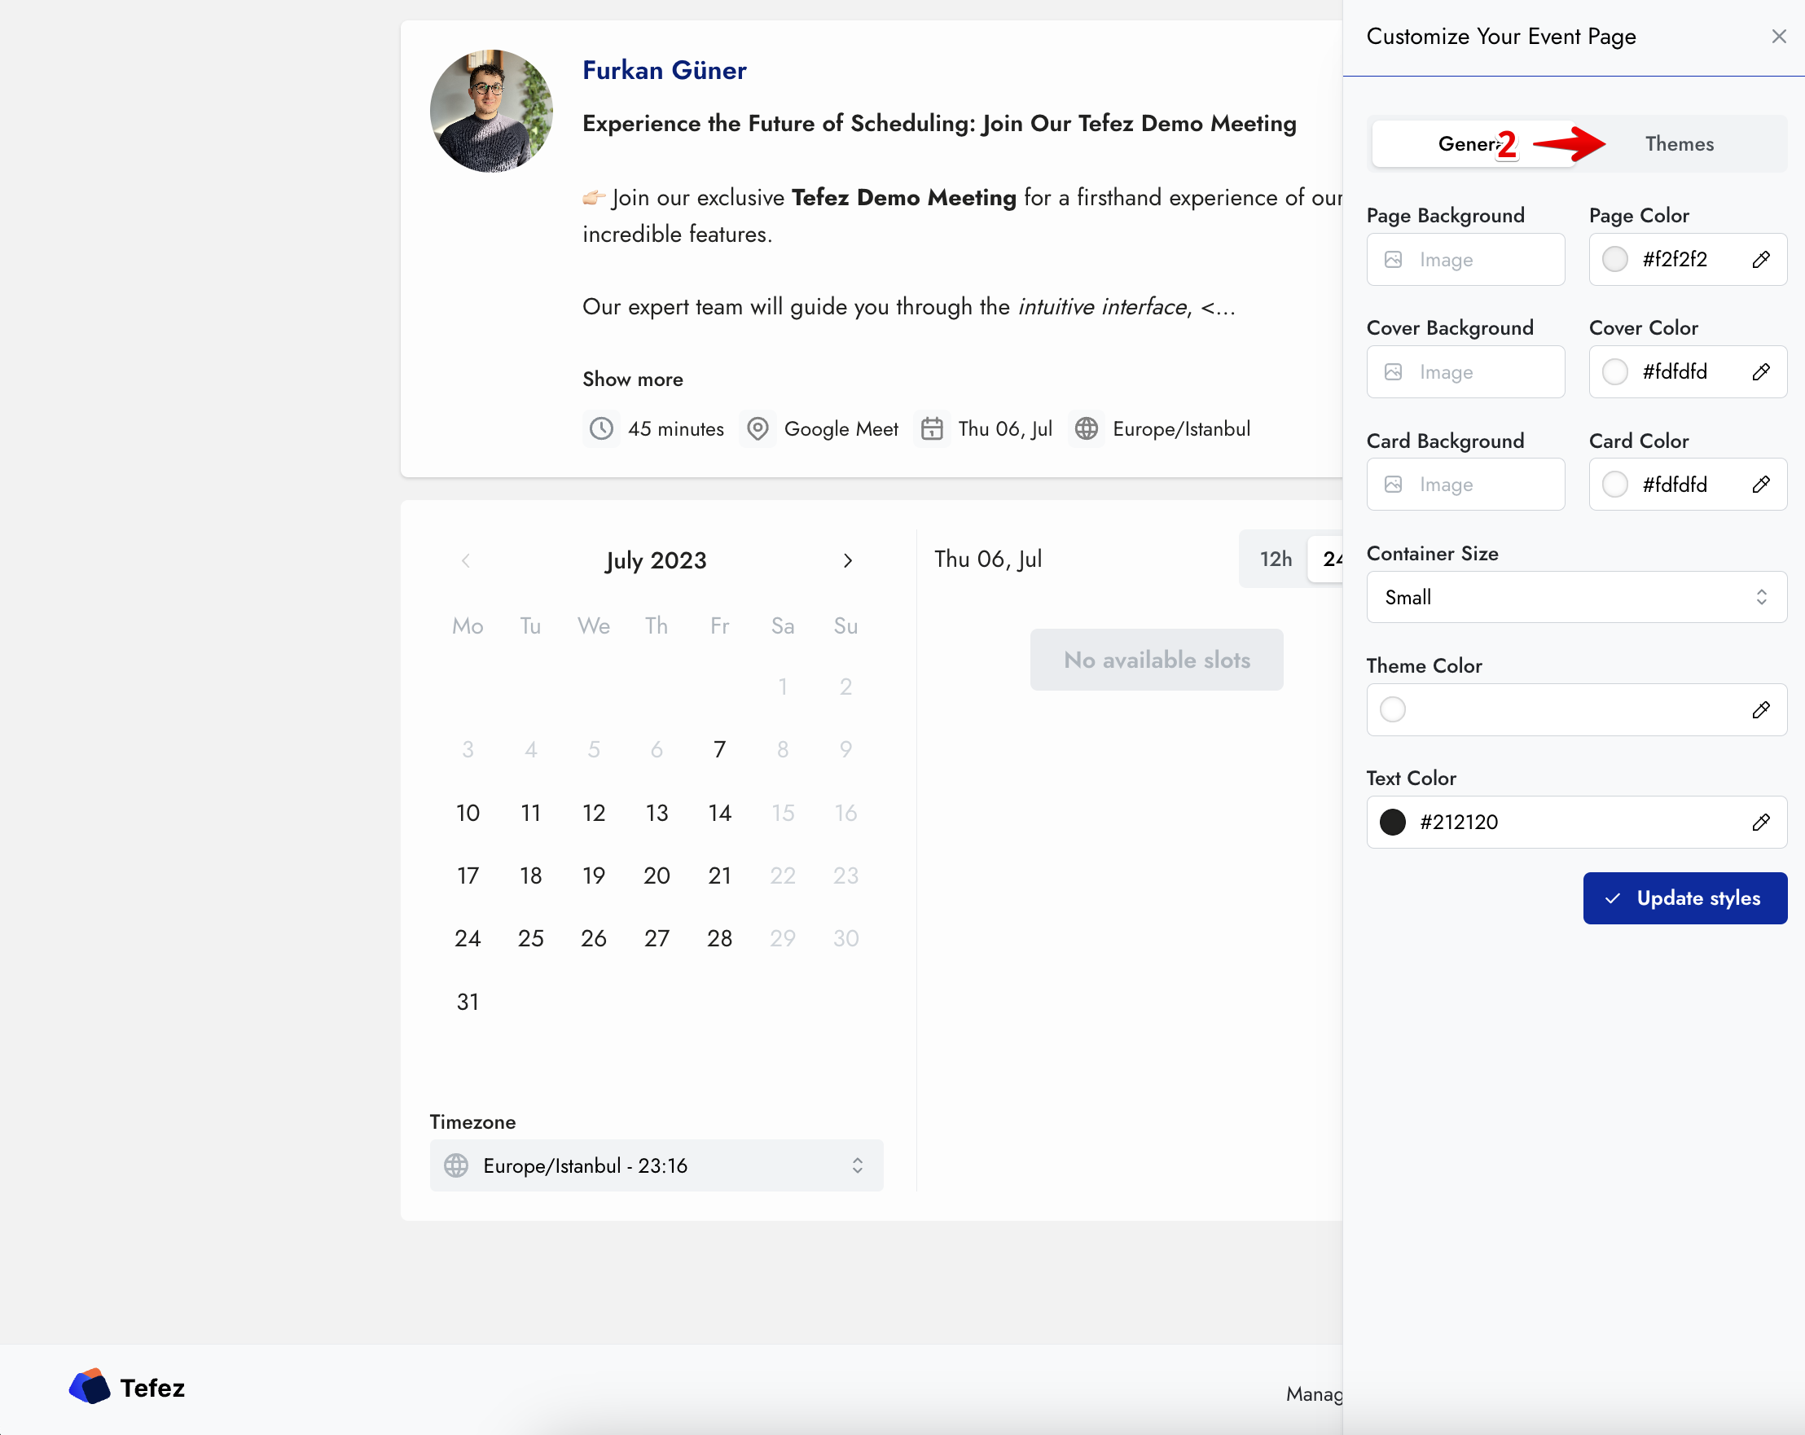Click the Card Background image icon
1805x1435 pixels.
(x=1393, y=484)
